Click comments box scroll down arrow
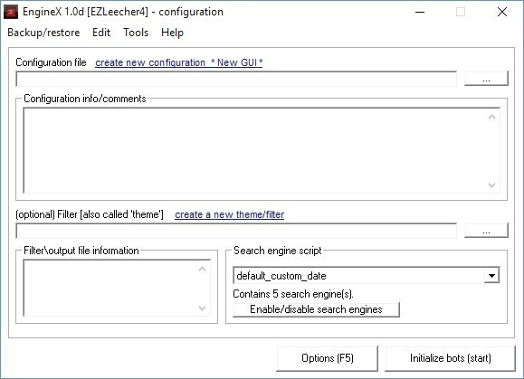This screenshot has width=524, height=379. tap(491, 185)
